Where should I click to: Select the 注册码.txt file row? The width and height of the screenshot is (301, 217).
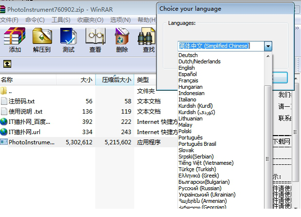89,101
